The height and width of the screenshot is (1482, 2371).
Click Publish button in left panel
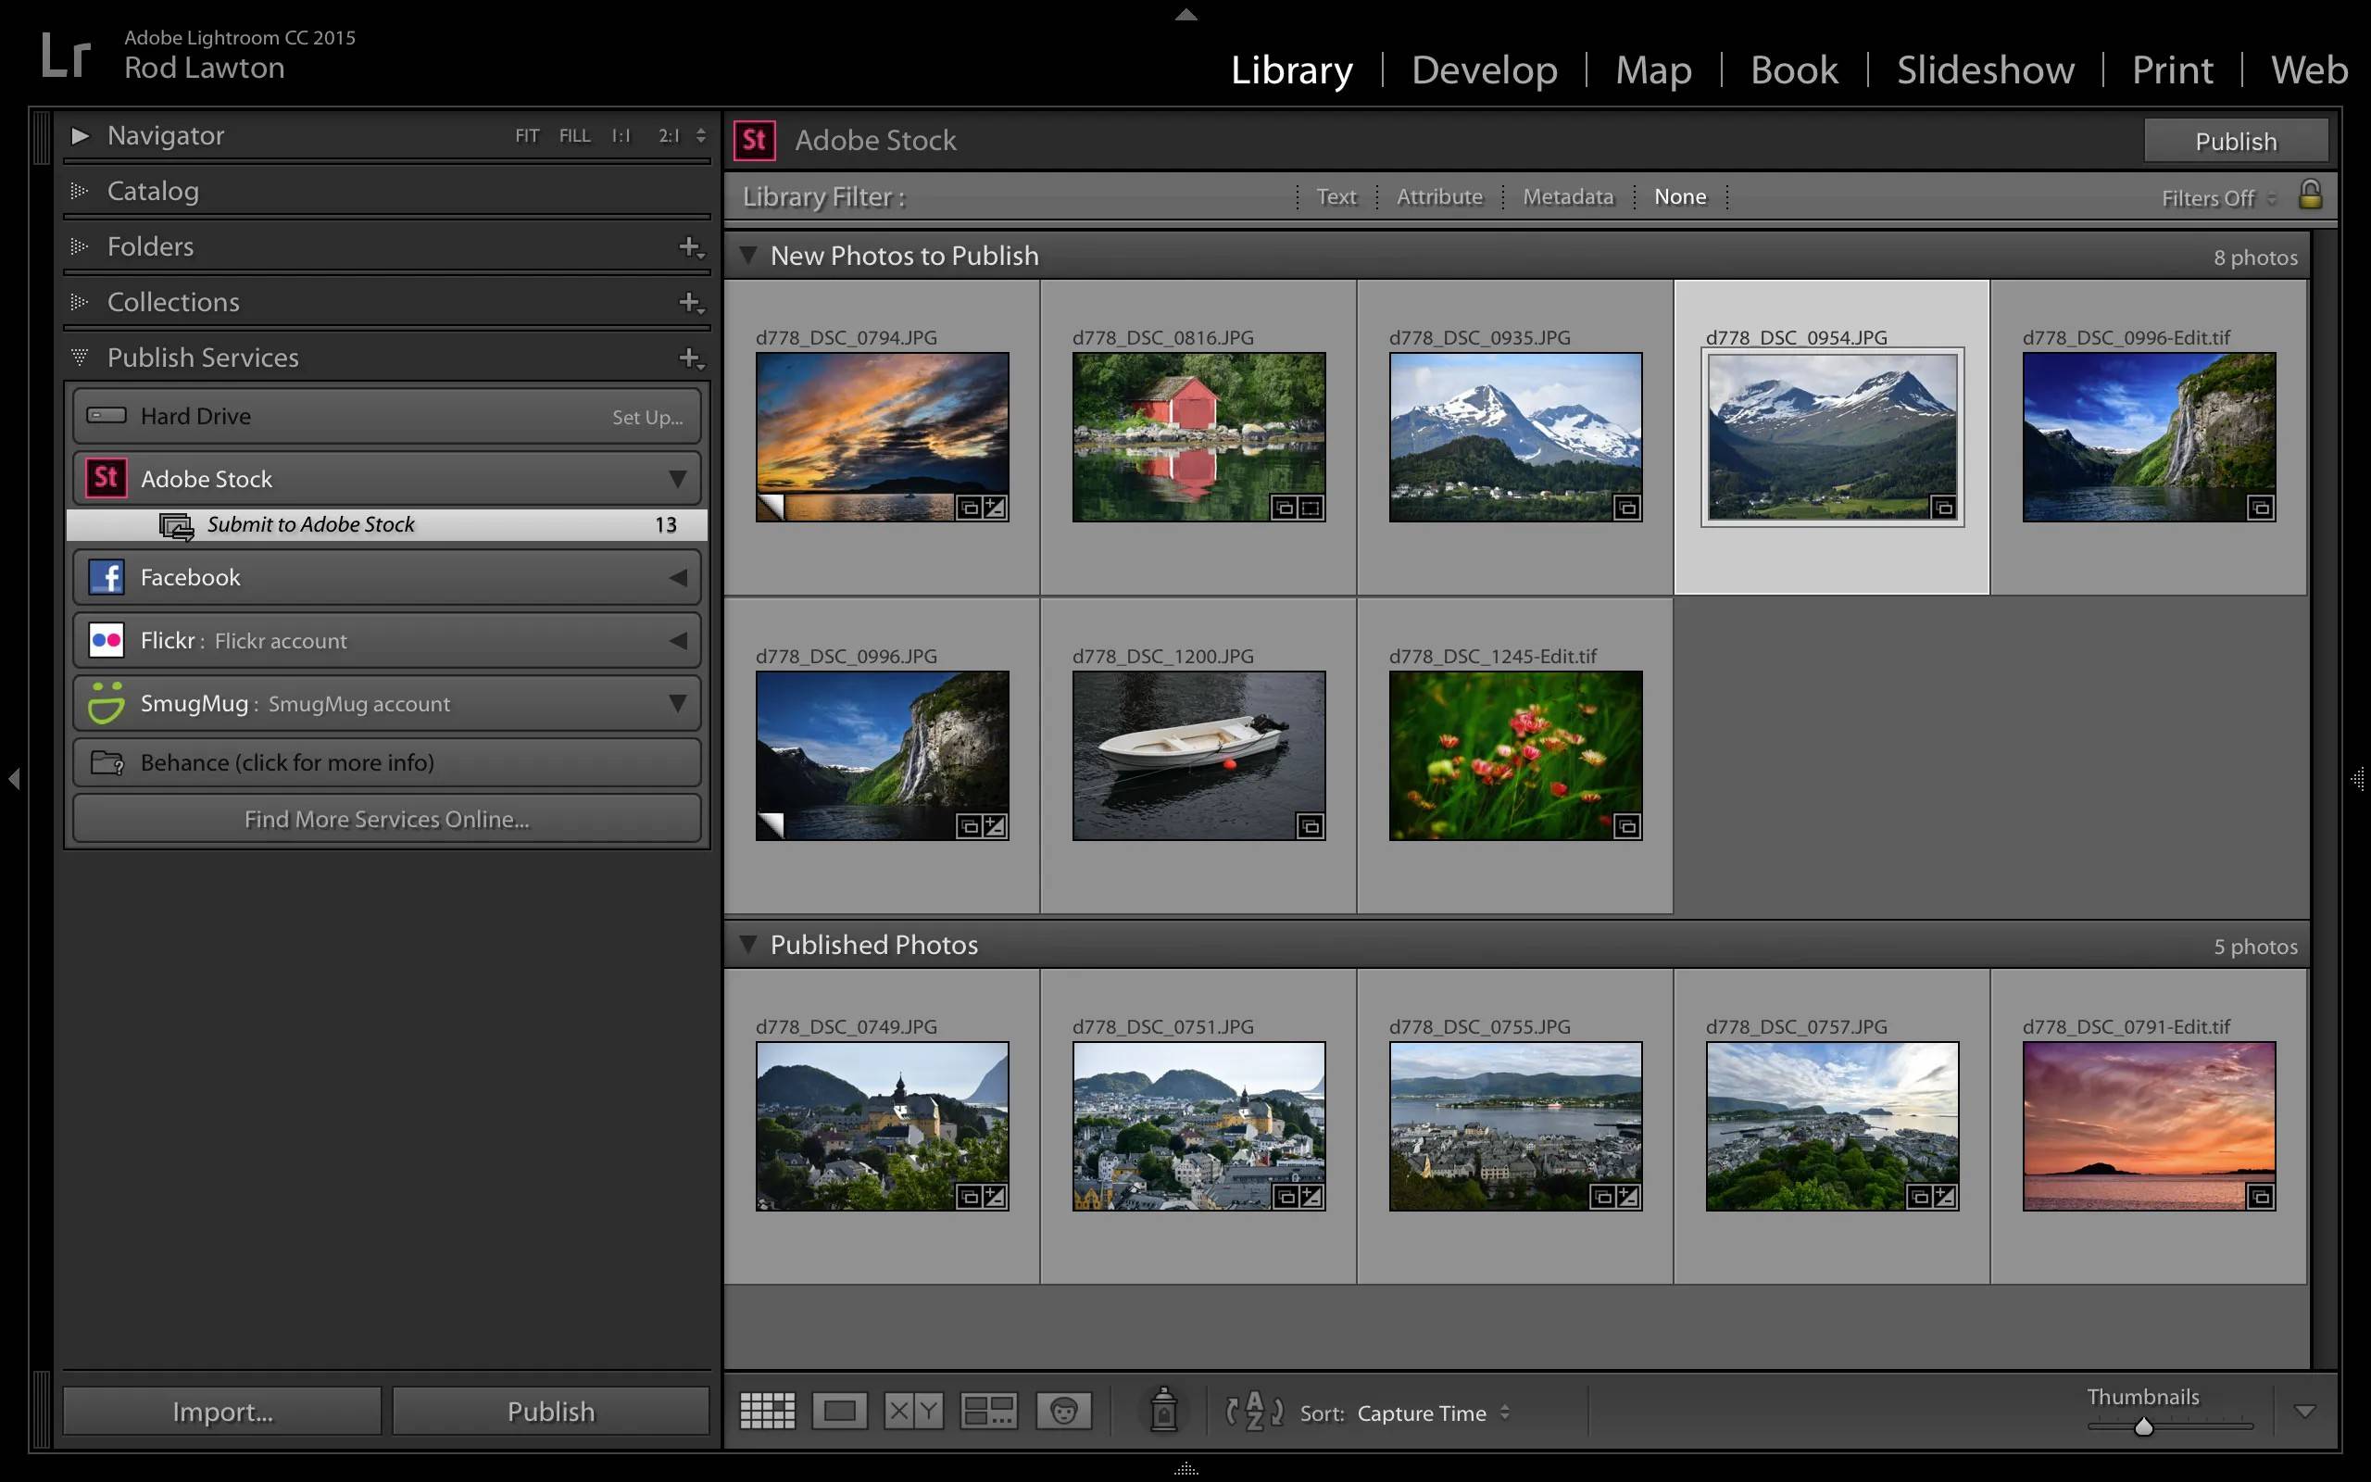pyautogui.click(x=551, y=1412)
